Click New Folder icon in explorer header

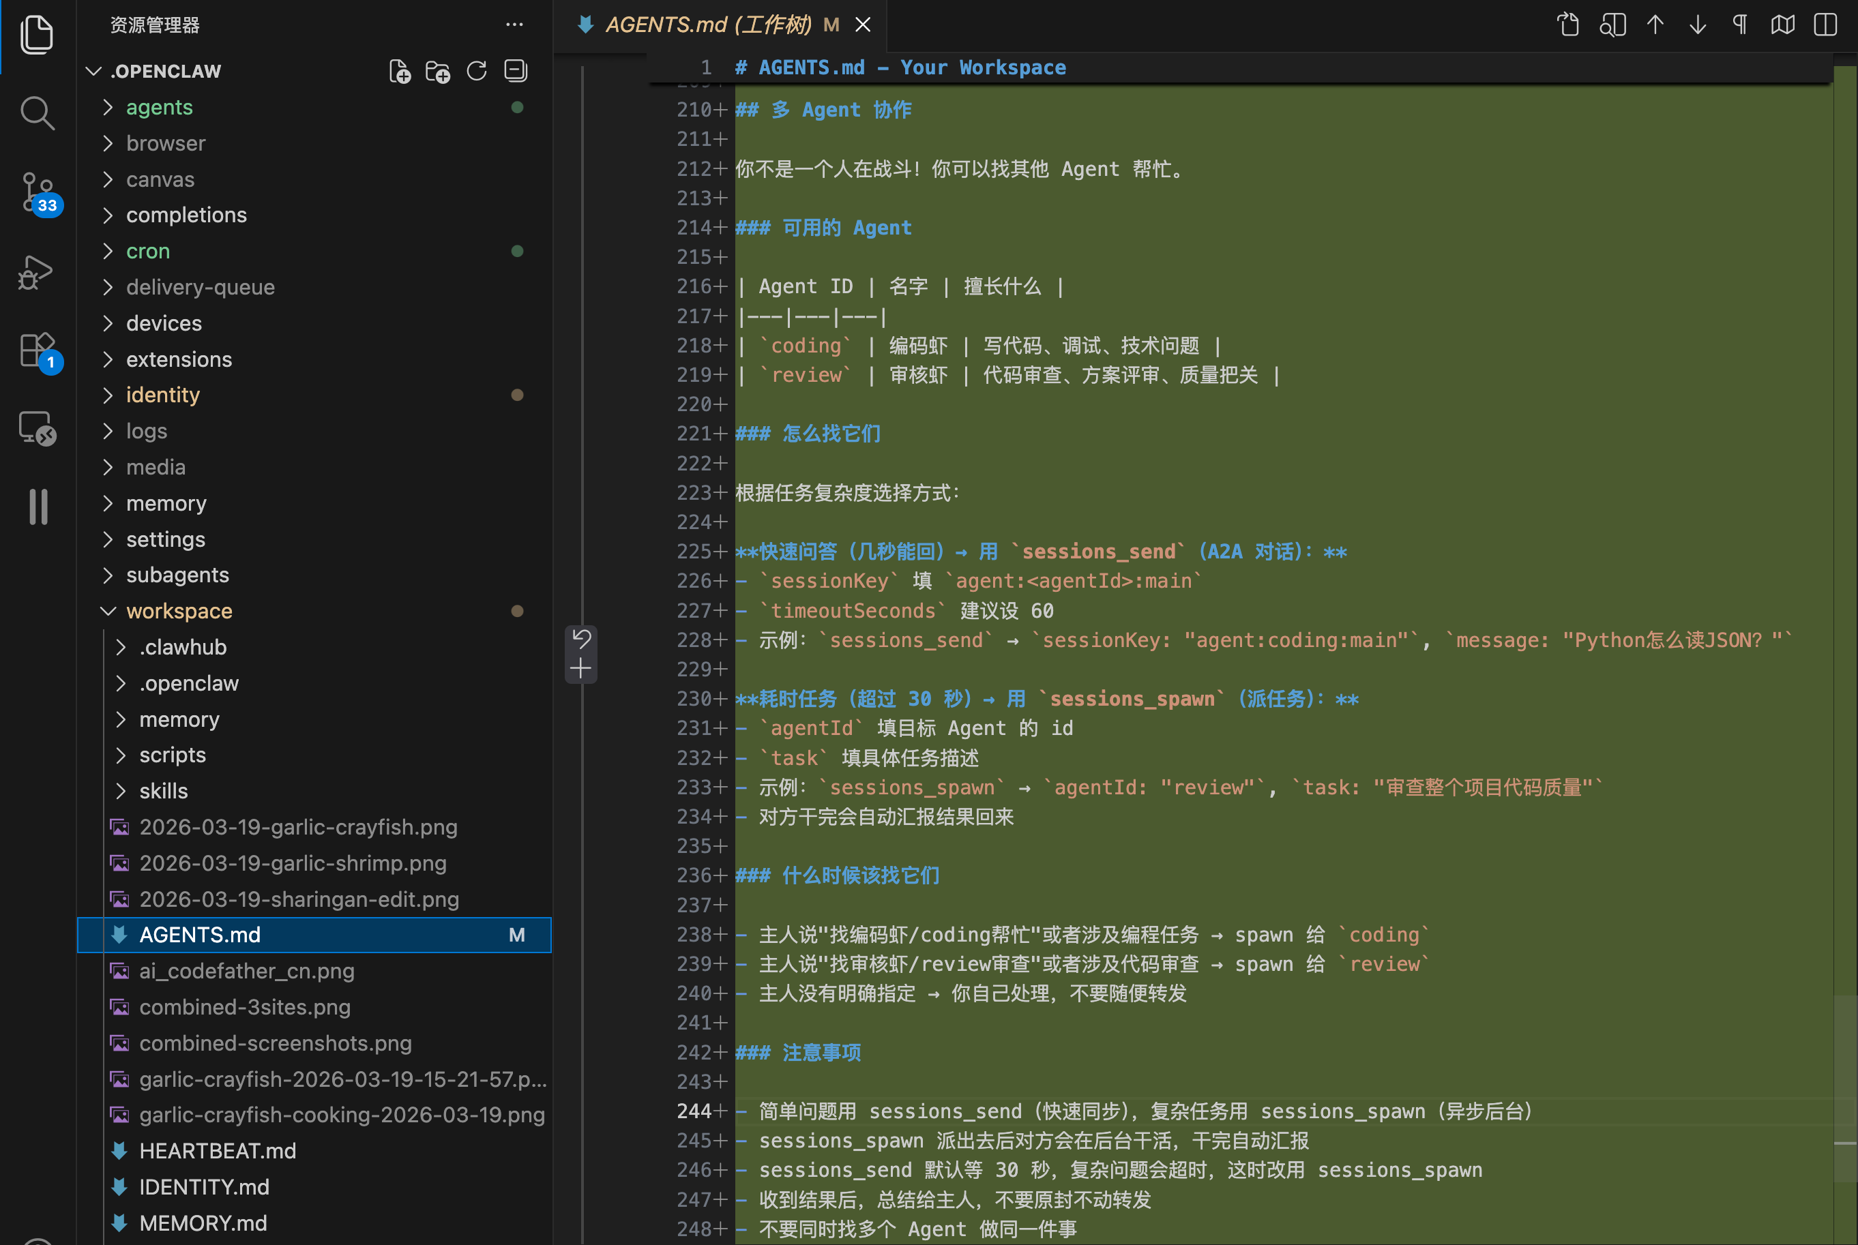pos(438,72)
